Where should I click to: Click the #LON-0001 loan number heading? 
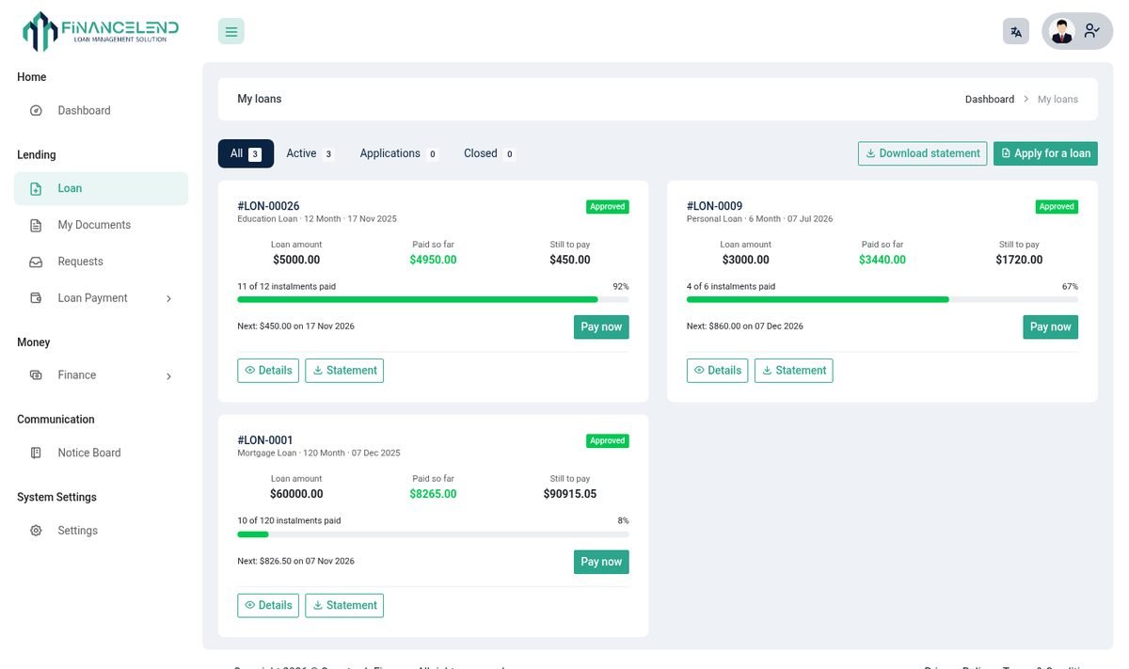pyautogui.click(x=265, y=440)
